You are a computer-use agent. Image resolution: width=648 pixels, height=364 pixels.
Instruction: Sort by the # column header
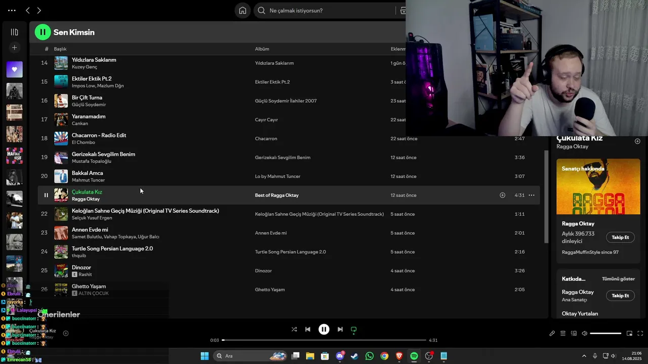click(x=47, y=49)
